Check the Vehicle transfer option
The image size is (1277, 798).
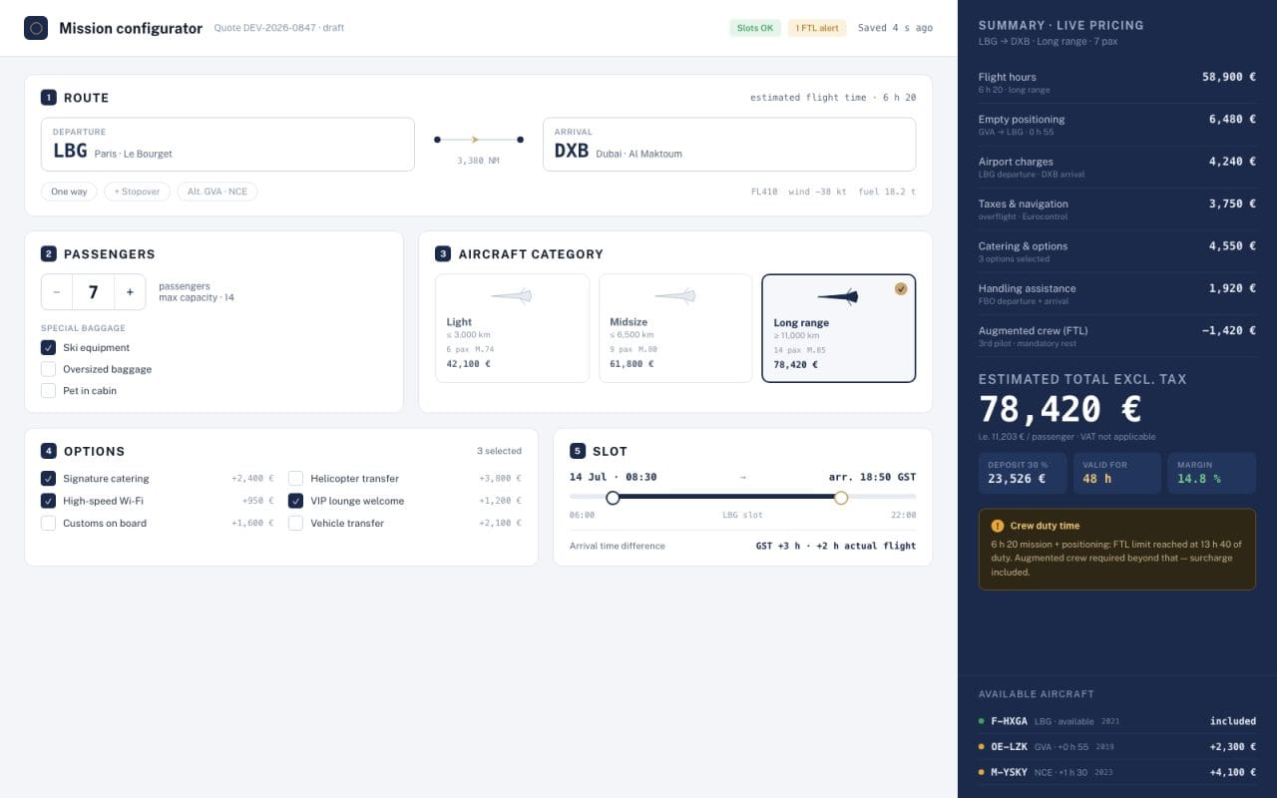(x=295, y=523)
